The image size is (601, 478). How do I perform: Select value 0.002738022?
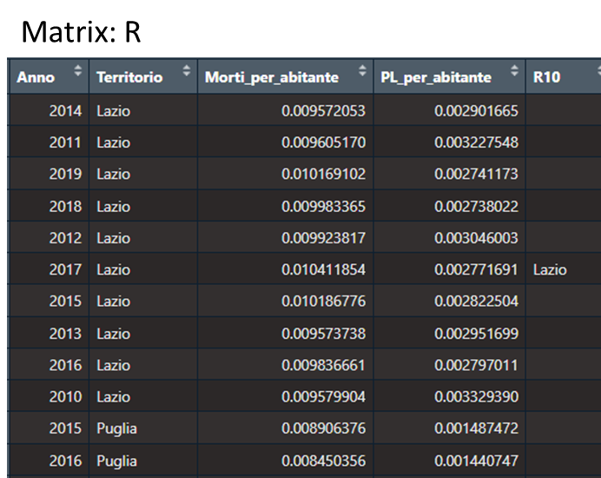[477, 206]
